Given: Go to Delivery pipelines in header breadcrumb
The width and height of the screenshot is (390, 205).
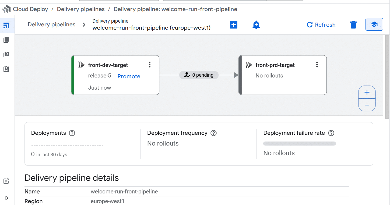Looking at the screenshot, I should (x=52, y=24).
